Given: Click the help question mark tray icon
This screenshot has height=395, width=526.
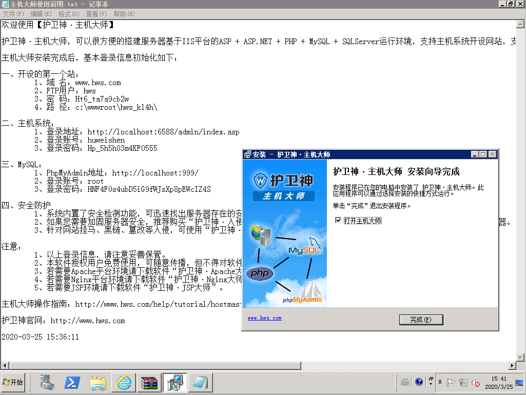Looking at the screenshot, I should 419,382.
